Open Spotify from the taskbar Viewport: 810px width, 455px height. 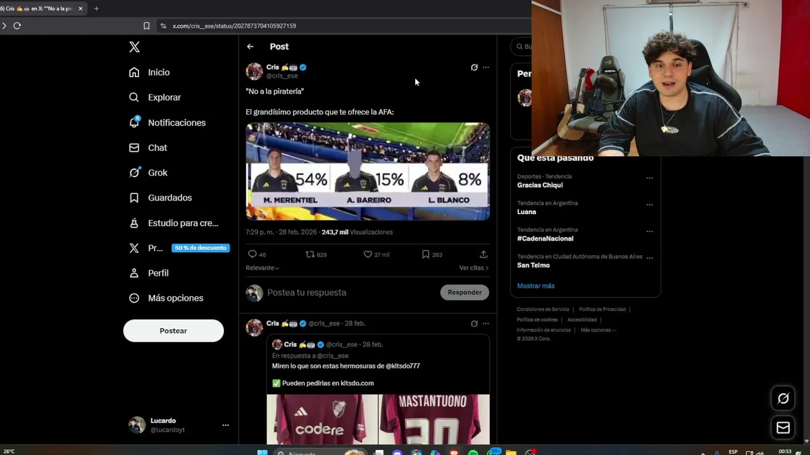click(x=473, y=452)
